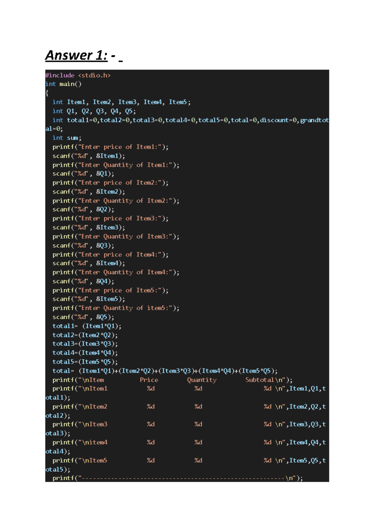
Task: Click the total1= (Item1*Q1) assignment line
Action: [x=87, y=326]
